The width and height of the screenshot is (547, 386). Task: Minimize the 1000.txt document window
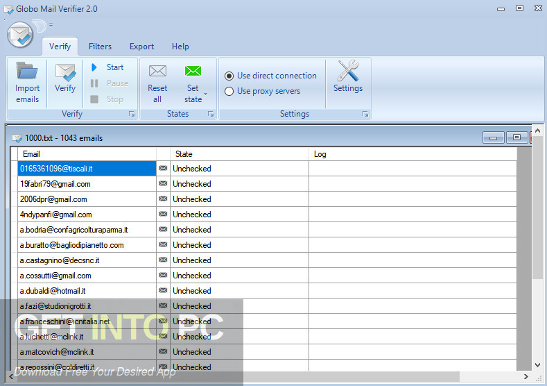click(494, 137)
